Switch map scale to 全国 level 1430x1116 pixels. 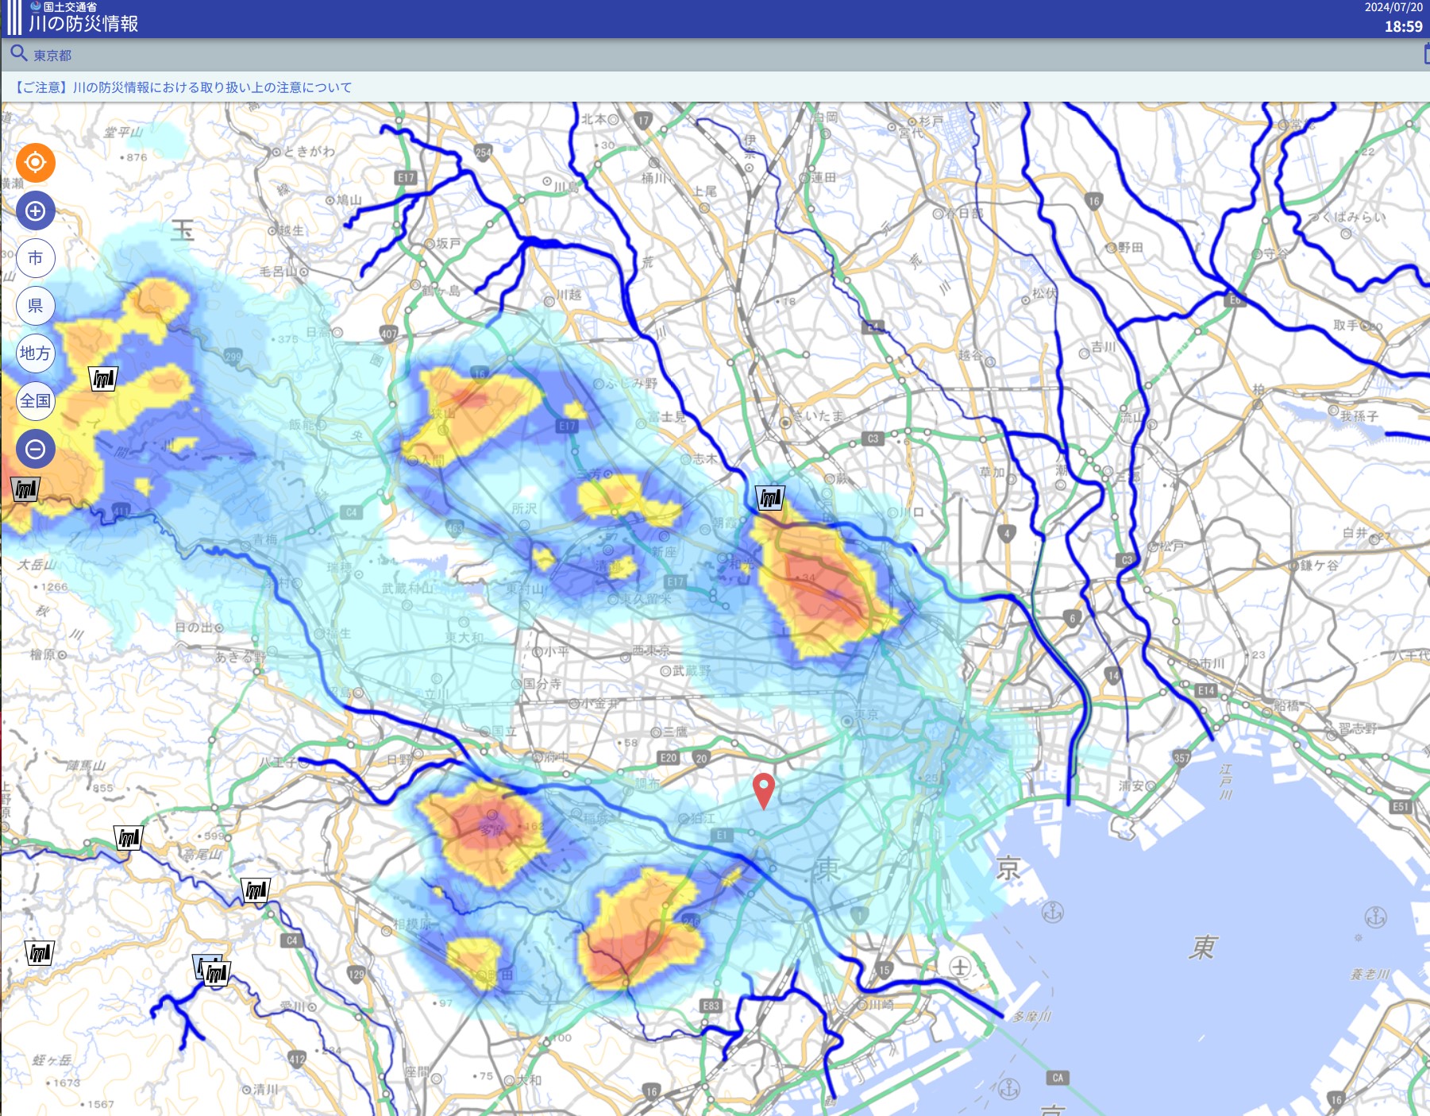(x=36, y=401)
